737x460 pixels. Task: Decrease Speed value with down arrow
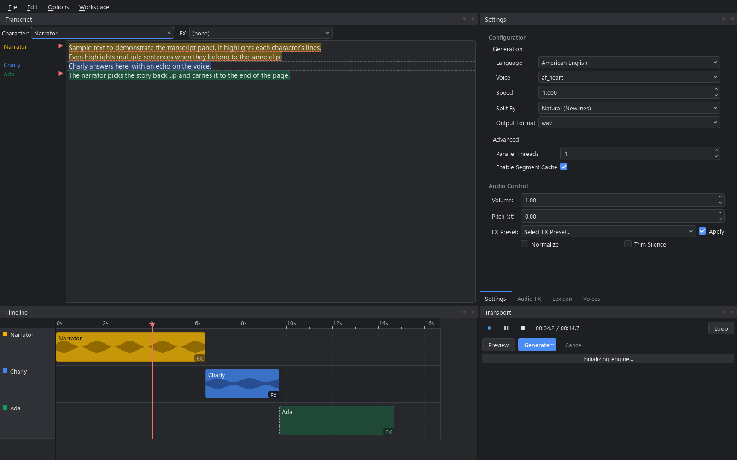pos(716,95)
